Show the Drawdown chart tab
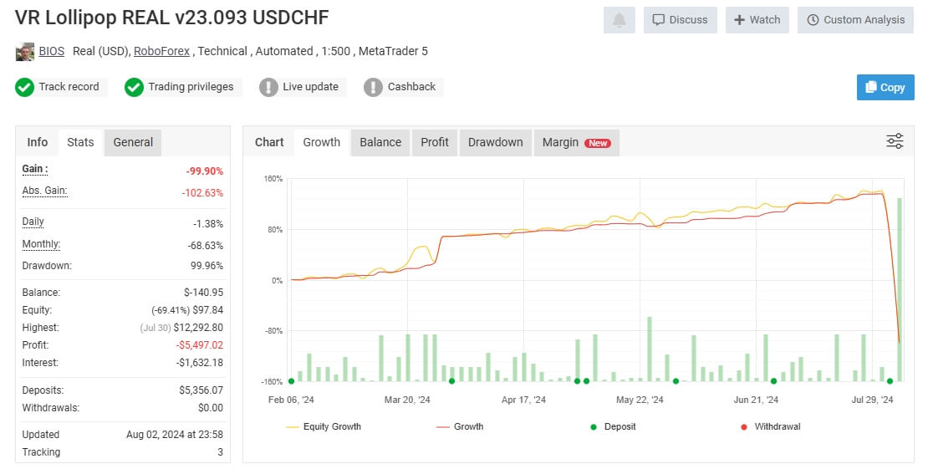Viewport: 928px width, 469px height. click(496, 142)
